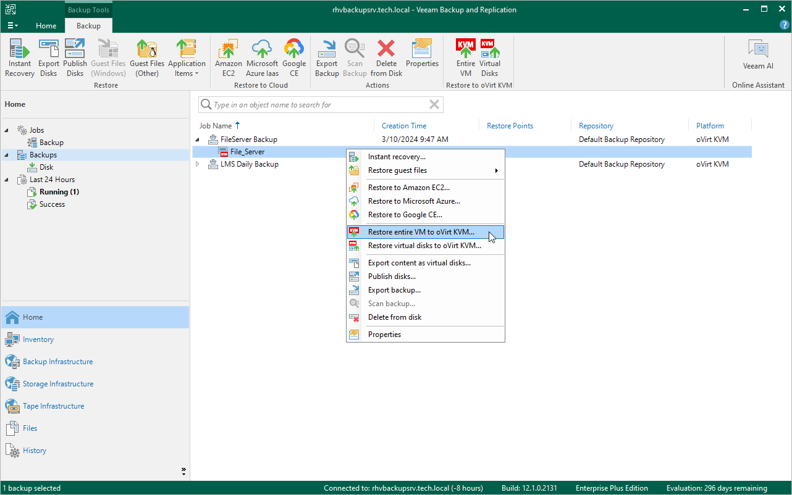The height and width of the screenshot is (495, 792).
Task: Open the Home navigation pane view
Action: [95, 317]
